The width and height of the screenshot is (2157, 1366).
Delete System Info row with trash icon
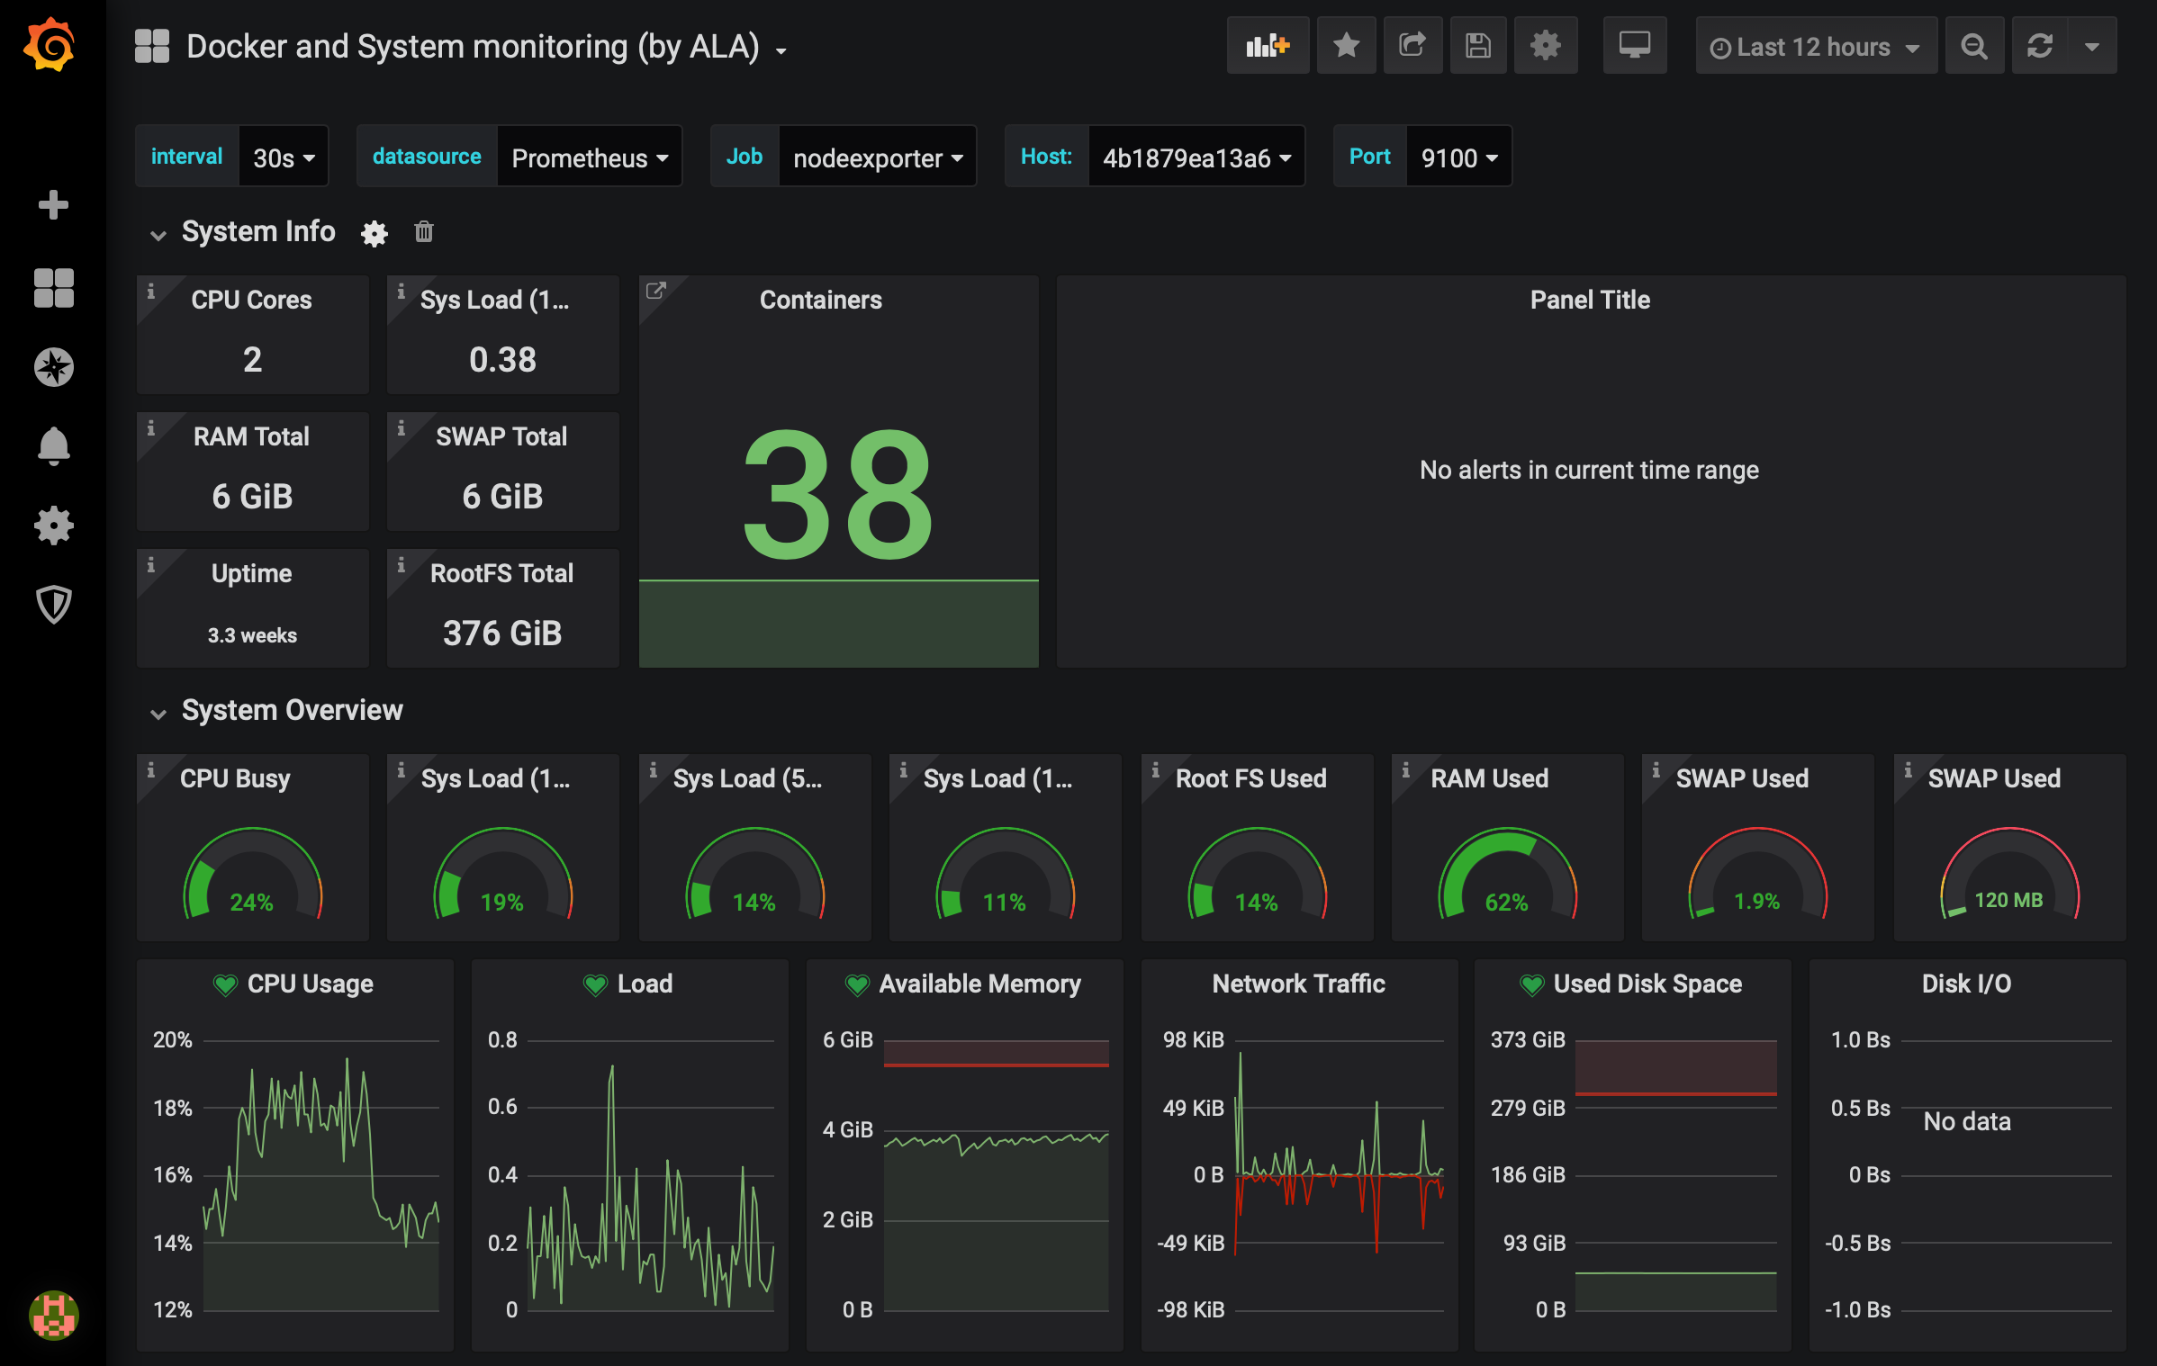[424, 232]
